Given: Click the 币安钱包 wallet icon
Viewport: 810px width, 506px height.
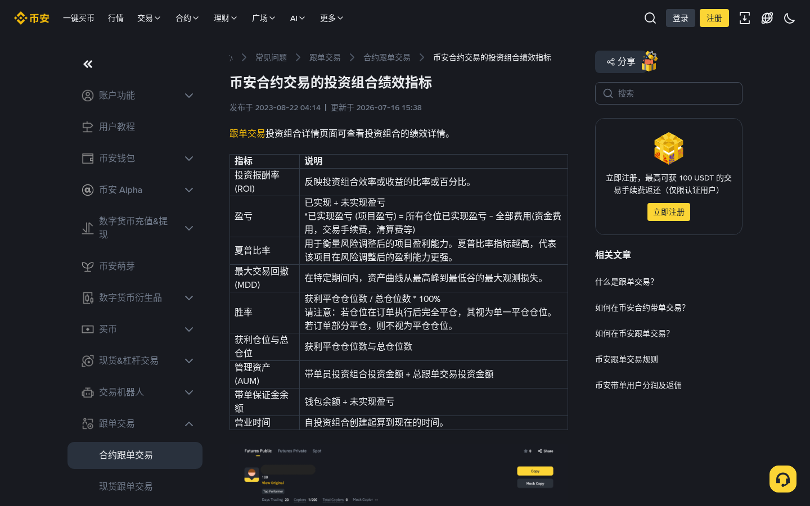Looking at the screenshot, I should click(x=88, y=159).
